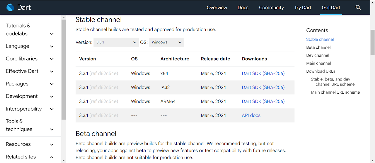This screenshot has height=163, width=375.
Task: Open Stable, beta, and dev channel URL scheme
Action: click(333, 82)
